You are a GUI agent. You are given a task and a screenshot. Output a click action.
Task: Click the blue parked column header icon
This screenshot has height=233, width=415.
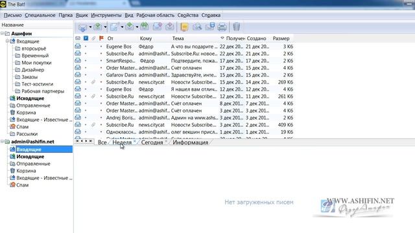(x=86, y=38)
